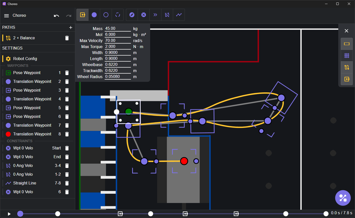The image size is (355, 218).
Task: Toggle the grid overlay visibility
Action: point(347,55)
